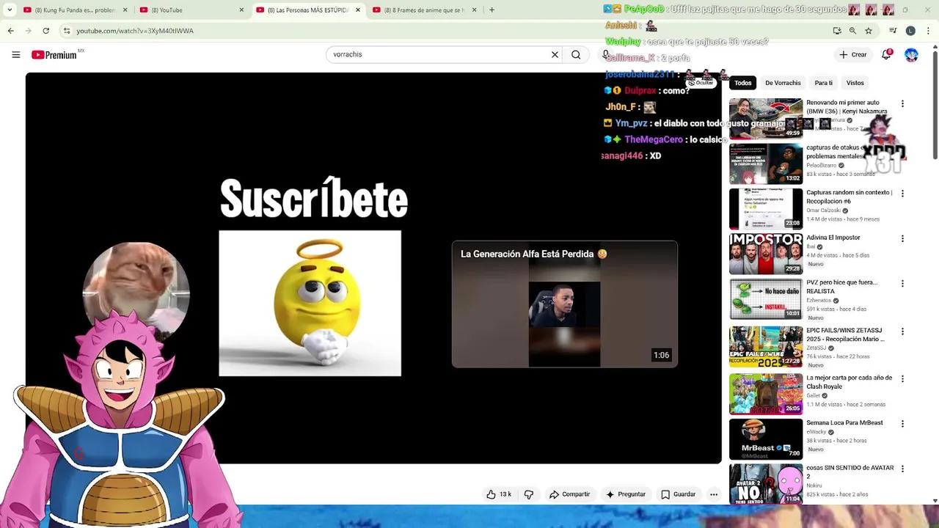Open more actions ellipsis under video
This screenshot has width=939, height=528.
(x=713, y=494)
